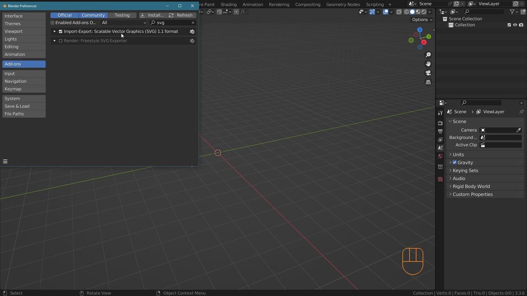Open the Render properties tab icon

click(x=440, y=123)
